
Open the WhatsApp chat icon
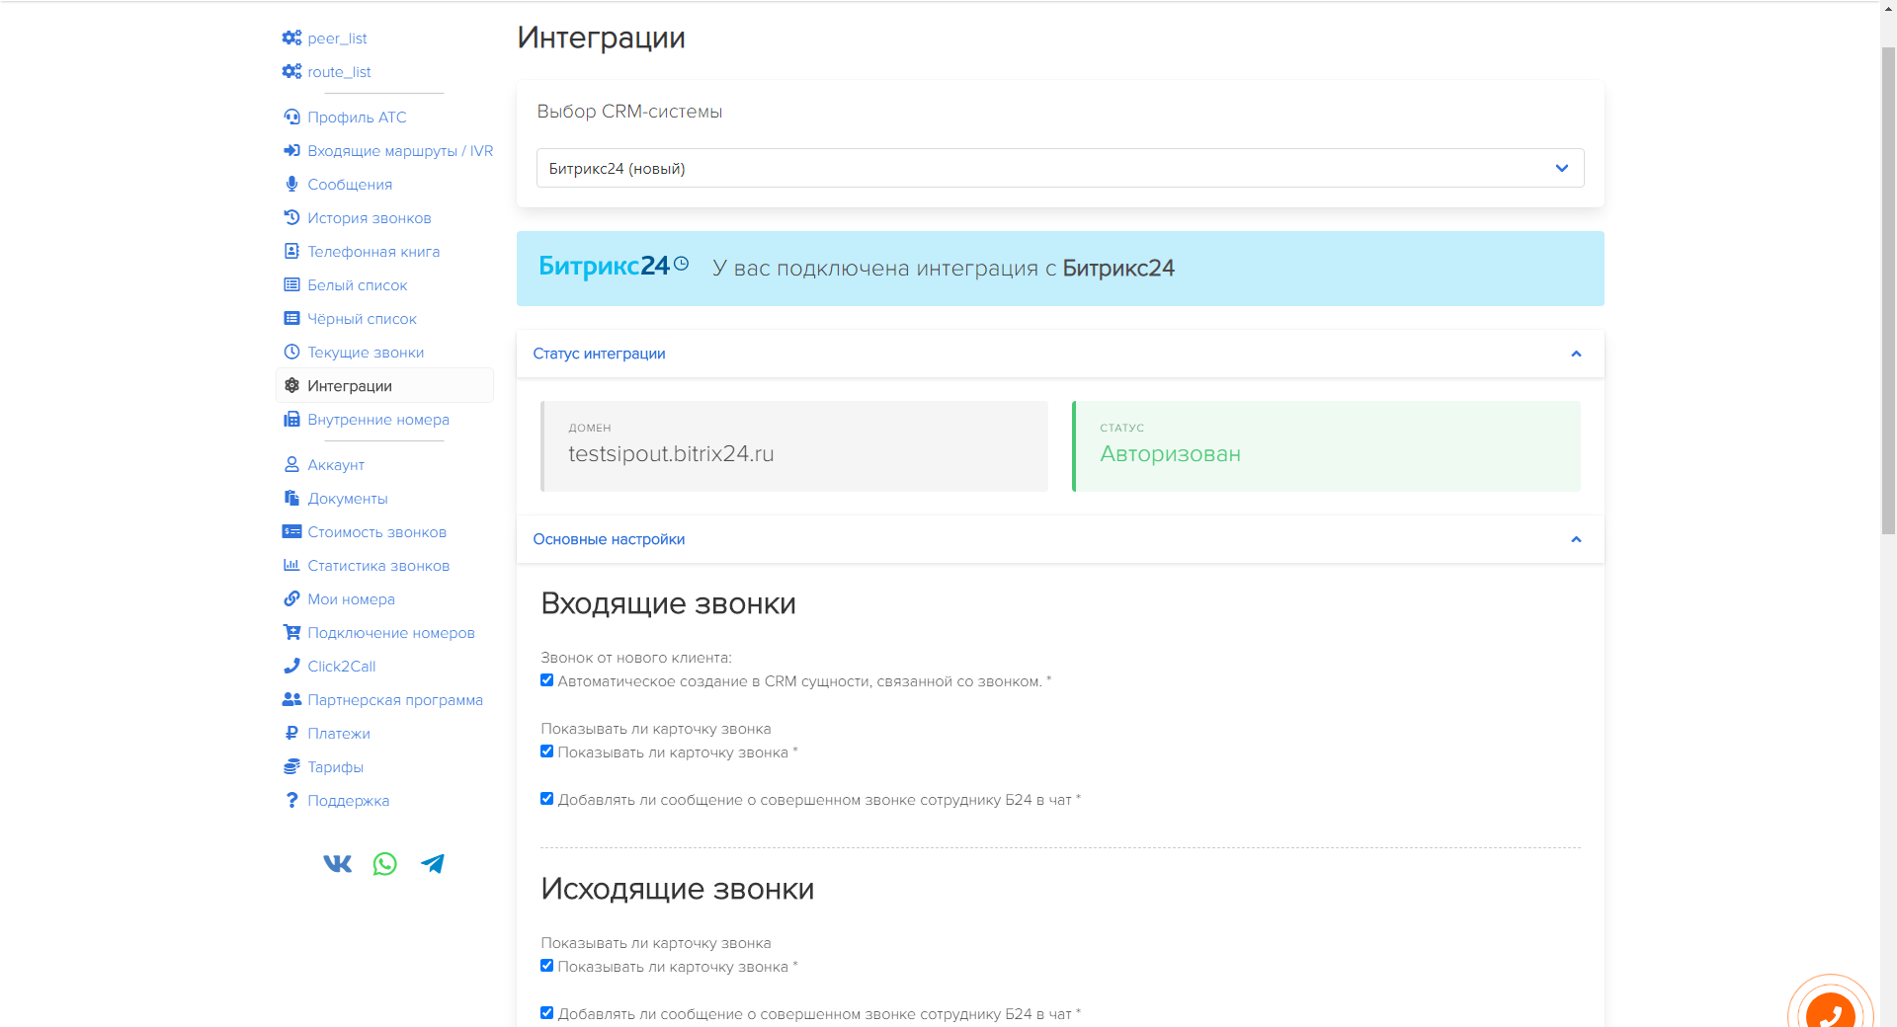pos(385,864)
